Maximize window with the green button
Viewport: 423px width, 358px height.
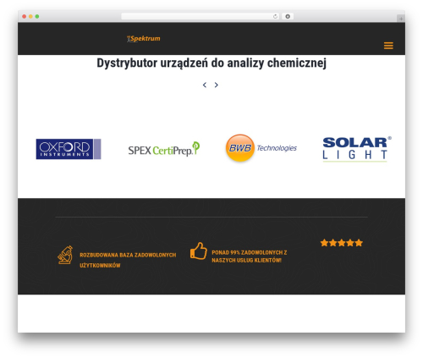pyautogui.click(x=37, y=16)
